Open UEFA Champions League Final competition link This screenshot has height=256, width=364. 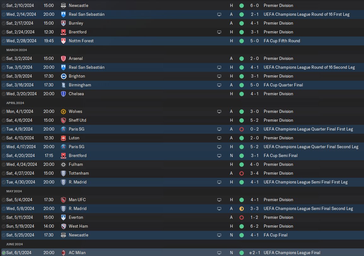click(292, 253)
